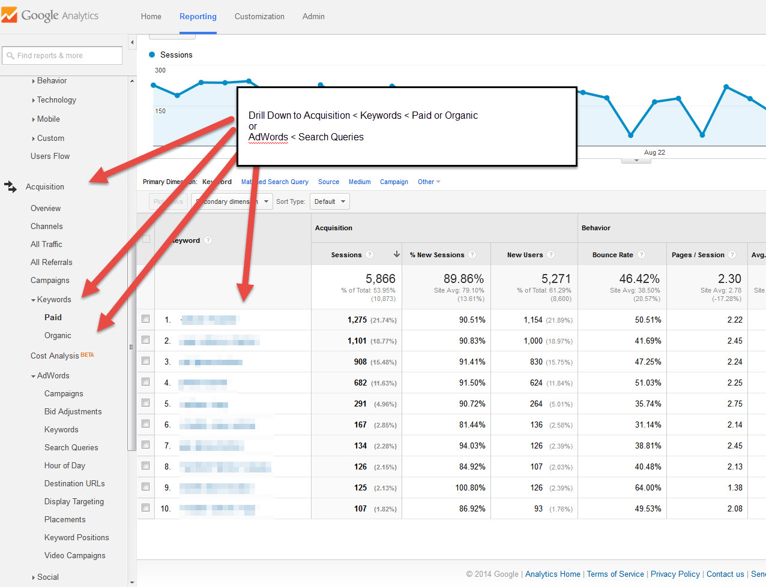Open the help icon beside % New Sessions
The image size is (766, 587).
coord(472,254)
